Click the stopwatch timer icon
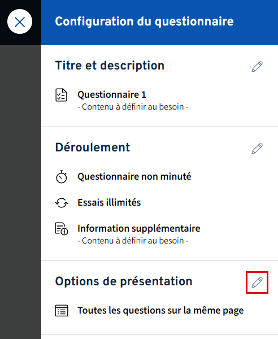The width and height of the screenshot is (278, 339). [62, 177]
